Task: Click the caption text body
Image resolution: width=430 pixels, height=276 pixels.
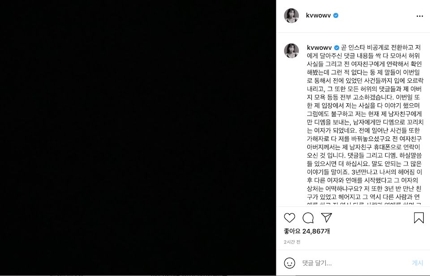Action: (364, 125)
